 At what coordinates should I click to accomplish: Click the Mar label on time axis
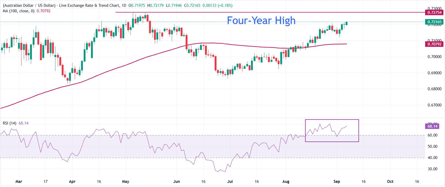pos(19,182)
